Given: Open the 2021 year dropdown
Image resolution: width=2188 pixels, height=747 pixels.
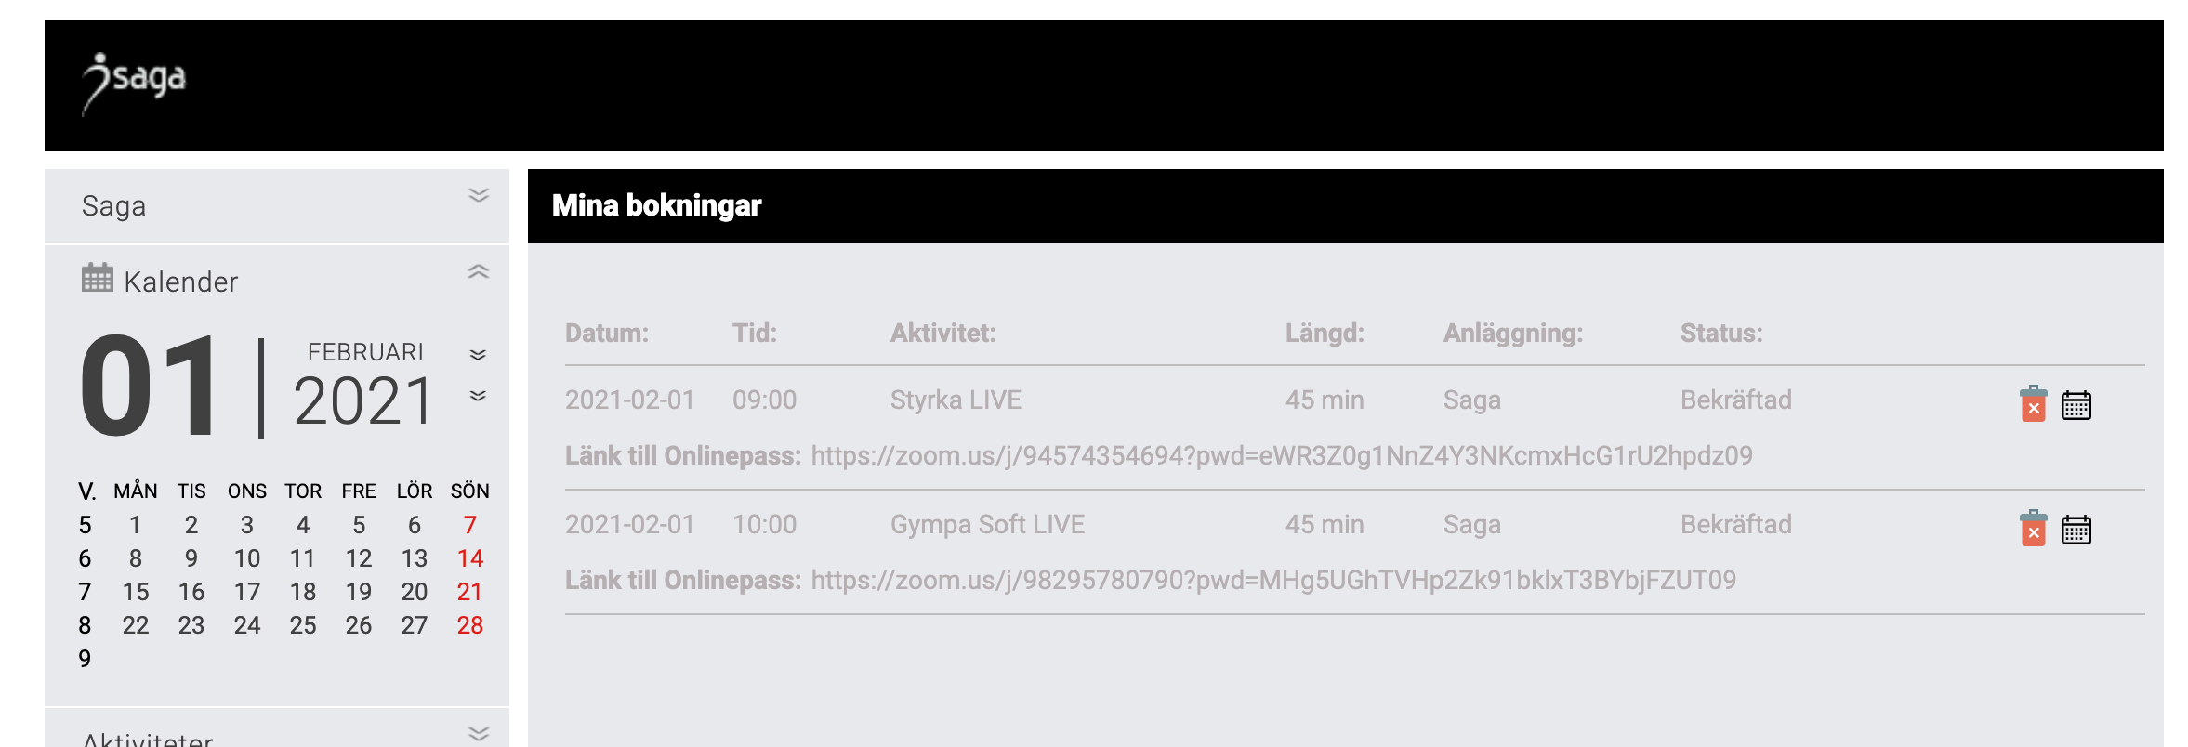Looking at the screenshot, I should [x=478, y=396].
